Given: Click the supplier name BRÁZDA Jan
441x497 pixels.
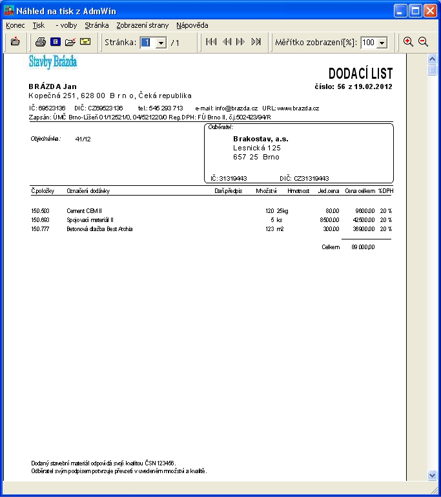Looking at the screenshot, I should pos(53,86).
